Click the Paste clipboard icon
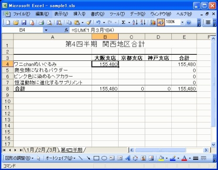Viewport: 218px width, 170px height. 77,23
